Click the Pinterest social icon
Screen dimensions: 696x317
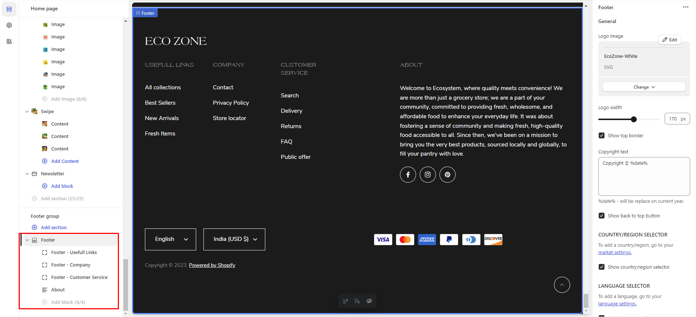coord(447,175)
